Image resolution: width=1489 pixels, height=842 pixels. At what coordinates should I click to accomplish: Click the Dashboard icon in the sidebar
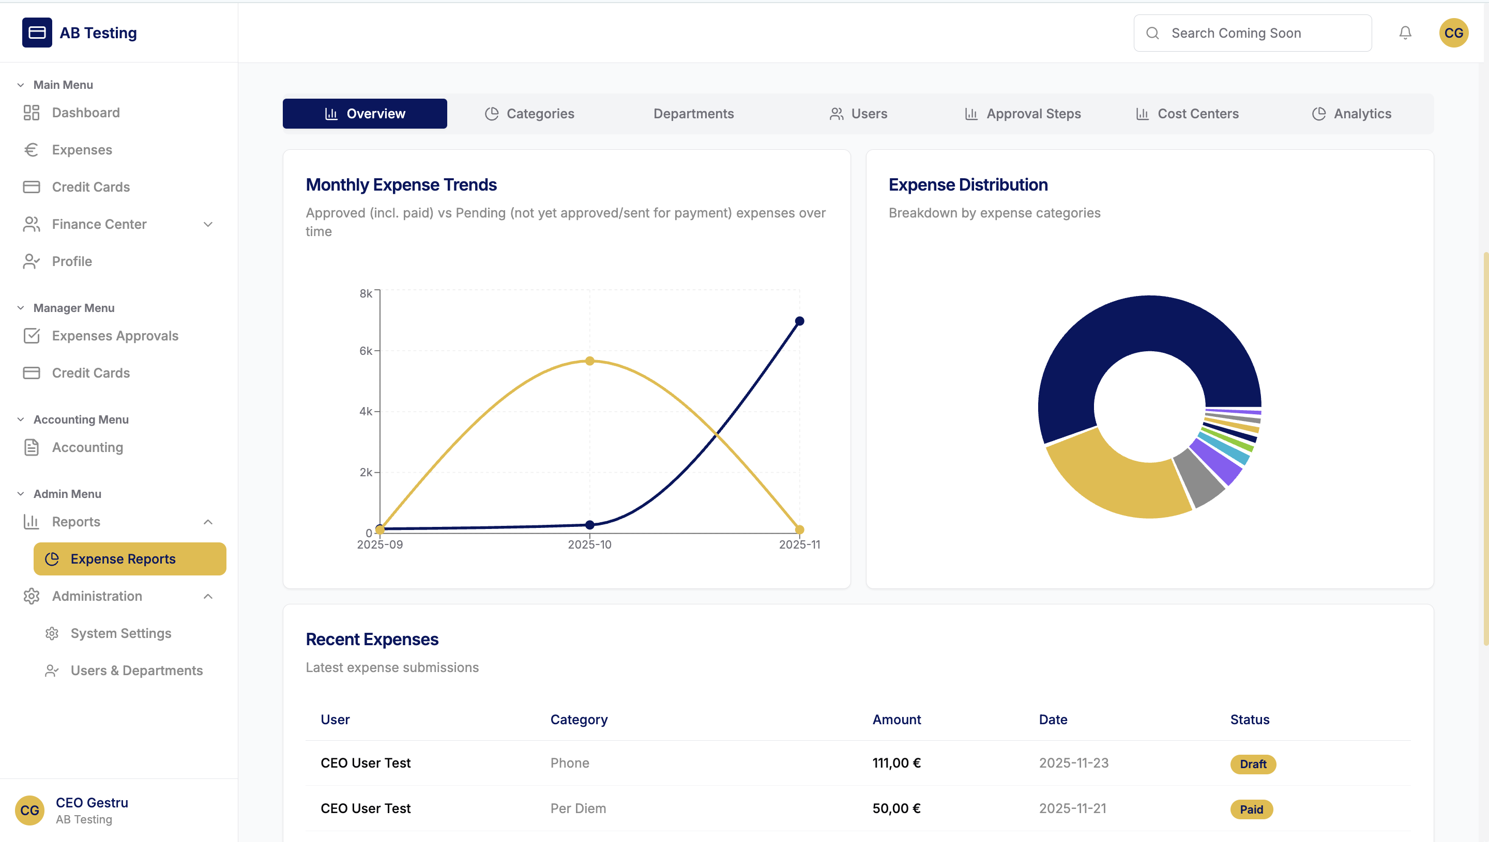(x=32, y=113)
